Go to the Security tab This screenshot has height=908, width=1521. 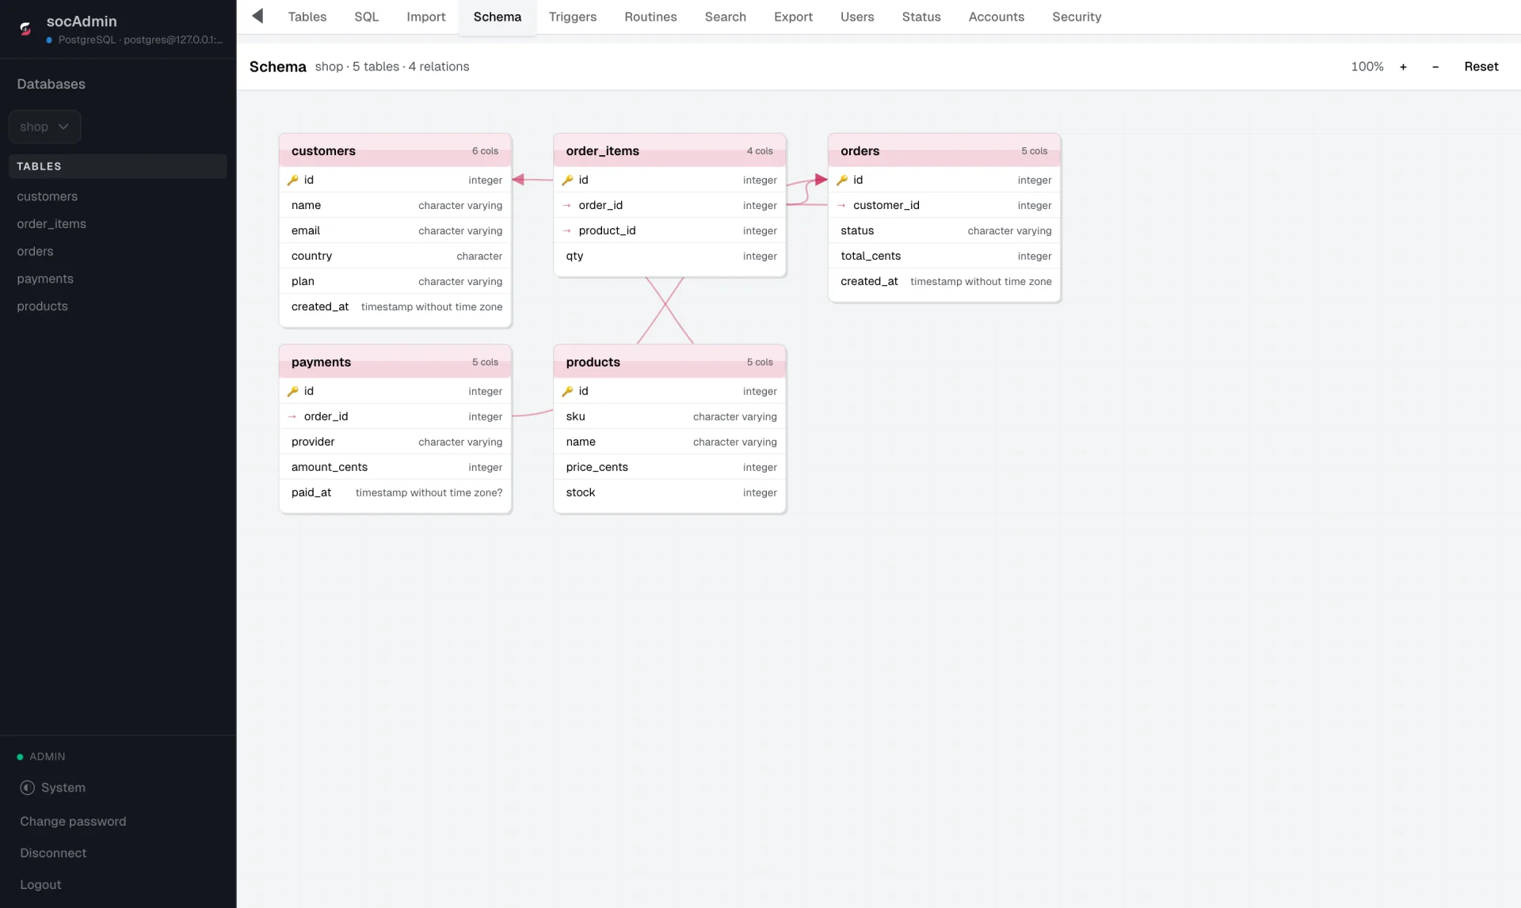tap(1077, 17)
